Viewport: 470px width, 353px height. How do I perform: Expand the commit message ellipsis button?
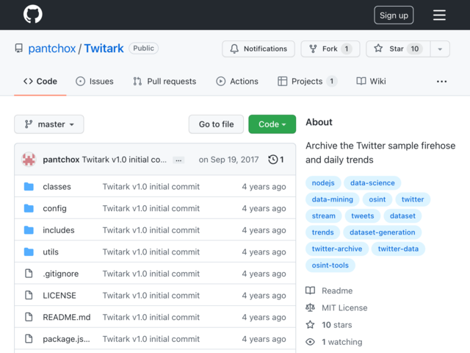pyautogui.click(x=178, y=160)
